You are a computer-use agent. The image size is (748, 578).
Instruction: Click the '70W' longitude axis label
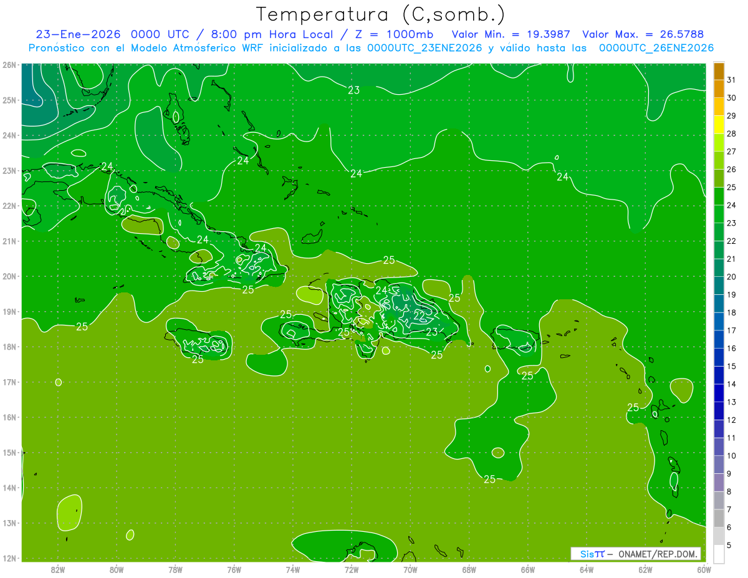pyautogui.click(x=410, y=569)
